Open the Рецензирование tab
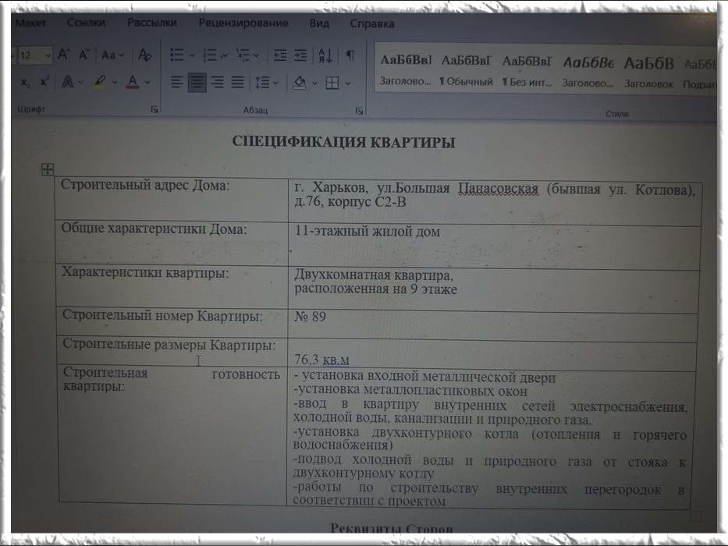Screen dimensions: 728x546 pyautogui.click(x=243, y=23)
